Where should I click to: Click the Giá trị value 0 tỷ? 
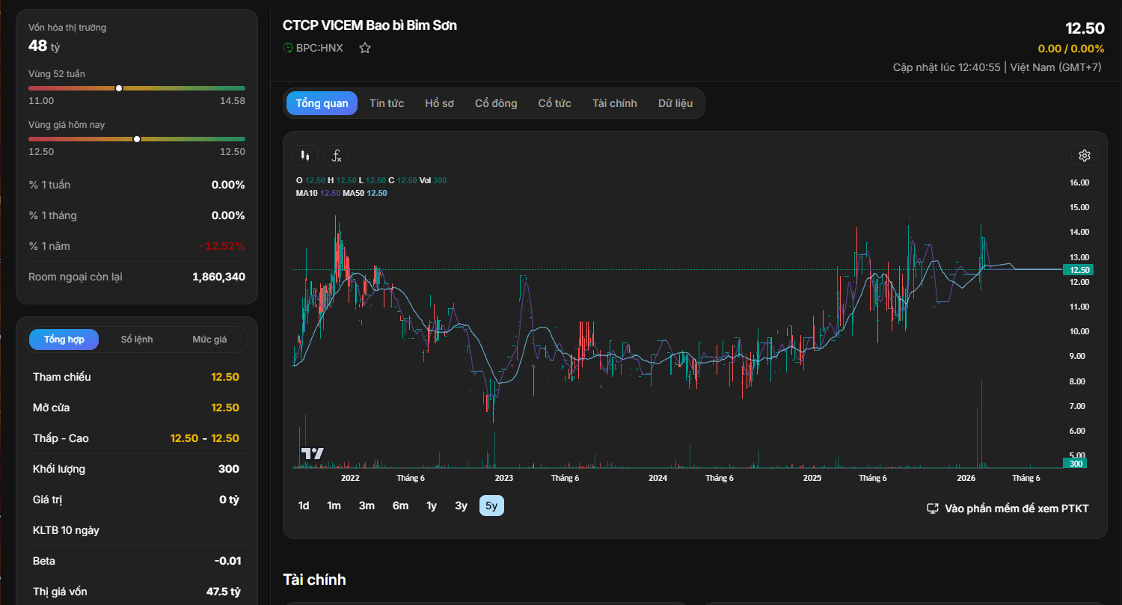230,500
